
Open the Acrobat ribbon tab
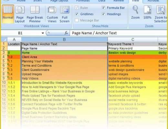[153, 1]
